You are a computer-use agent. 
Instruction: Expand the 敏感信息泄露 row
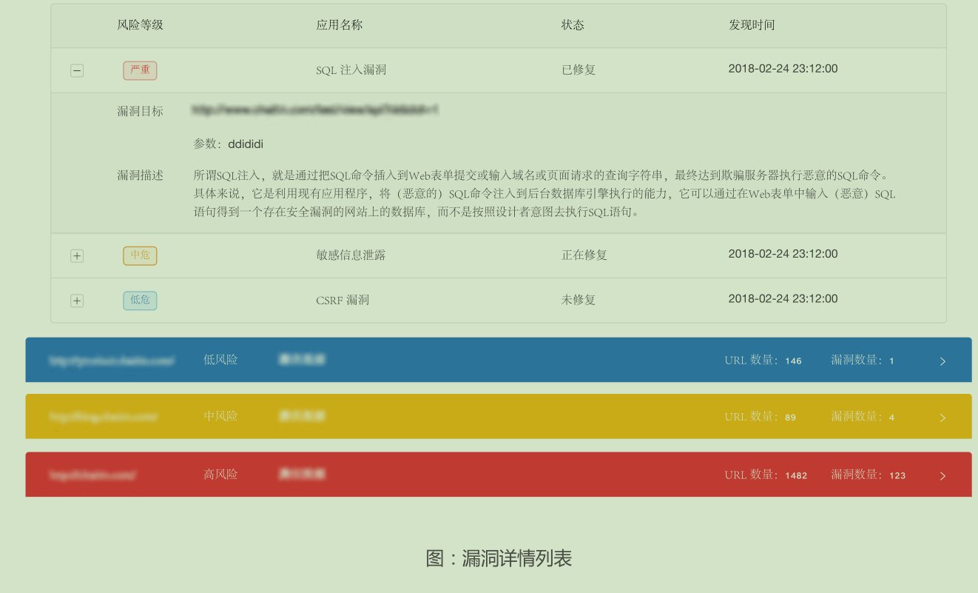[77, 256]
